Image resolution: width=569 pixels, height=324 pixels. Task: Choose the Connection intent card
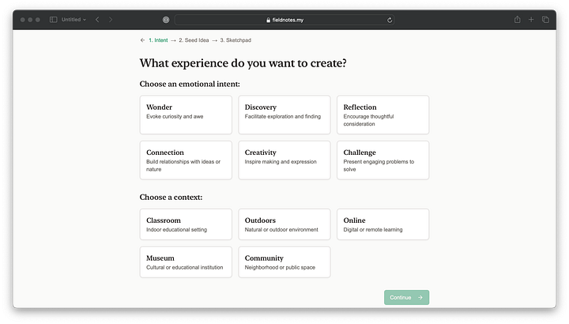(x=186, y=160)
